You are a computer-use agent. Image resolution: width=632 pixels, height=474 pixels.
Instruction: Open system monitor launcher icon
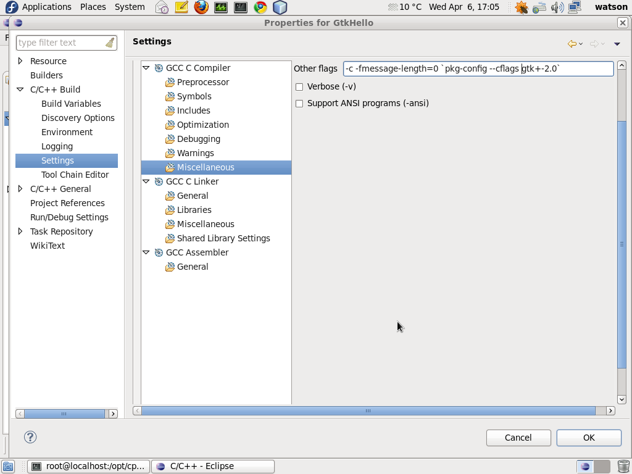tap(221, 7)
